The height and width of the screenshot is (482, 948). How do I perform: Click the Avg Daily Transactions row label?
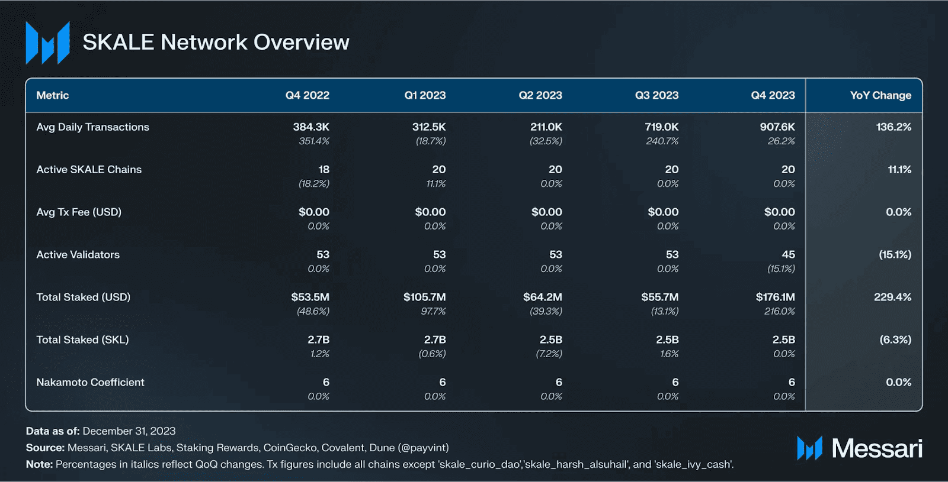[93, 127]
